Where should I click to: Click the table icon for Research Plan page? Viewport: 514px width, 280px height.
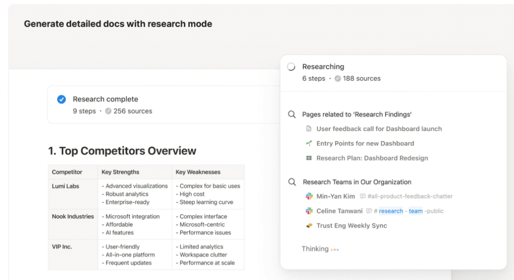click(309, 158)
